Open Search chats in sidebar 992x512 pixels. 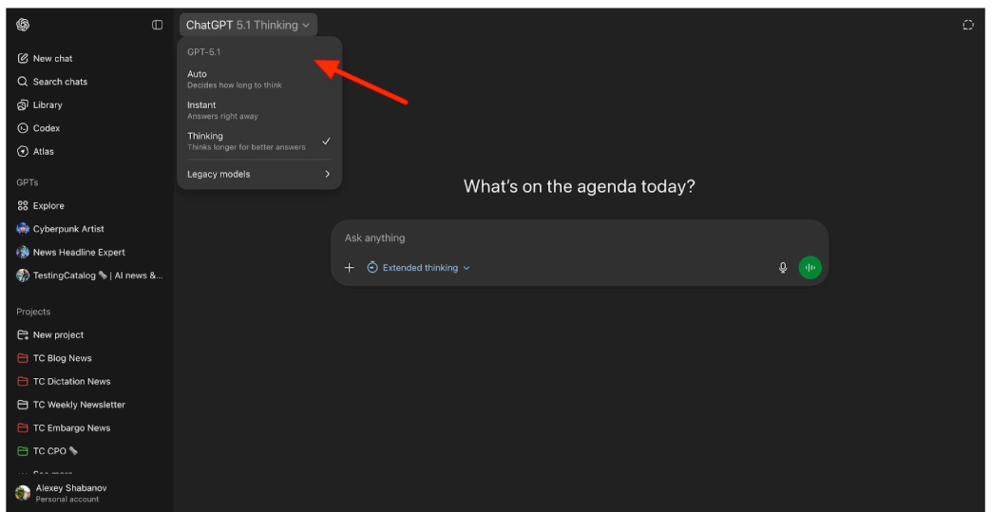pos(88,82)
